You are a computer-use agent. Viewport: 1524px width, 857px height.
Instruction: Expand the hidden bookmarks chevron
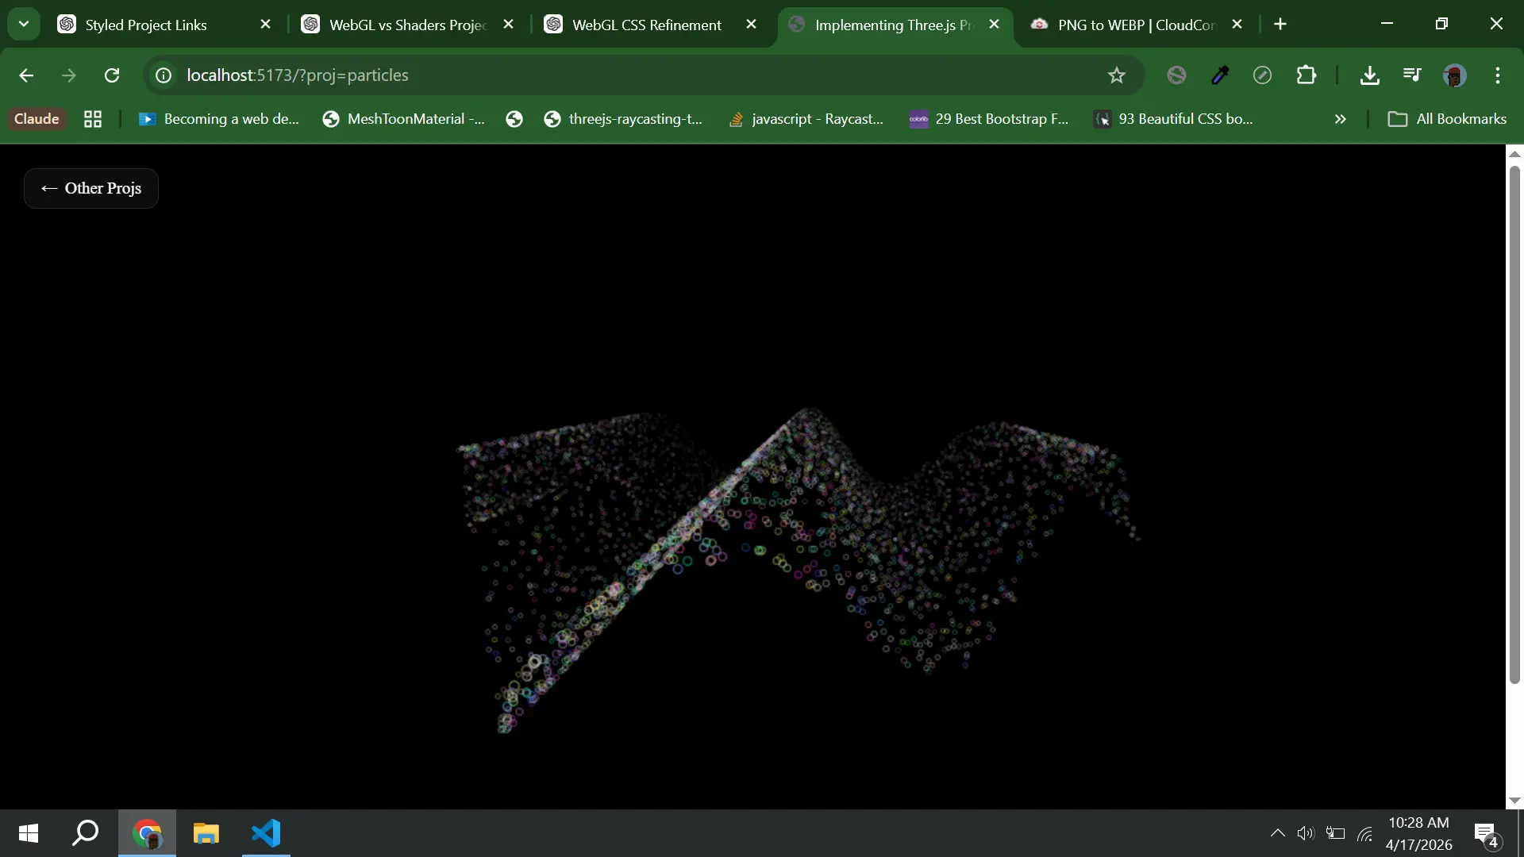[x=1341, y=119]
